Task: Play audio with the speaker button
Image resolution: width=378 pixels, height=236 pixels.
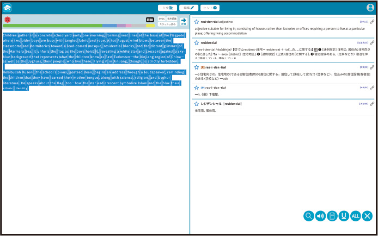Action: coord(320,216)
